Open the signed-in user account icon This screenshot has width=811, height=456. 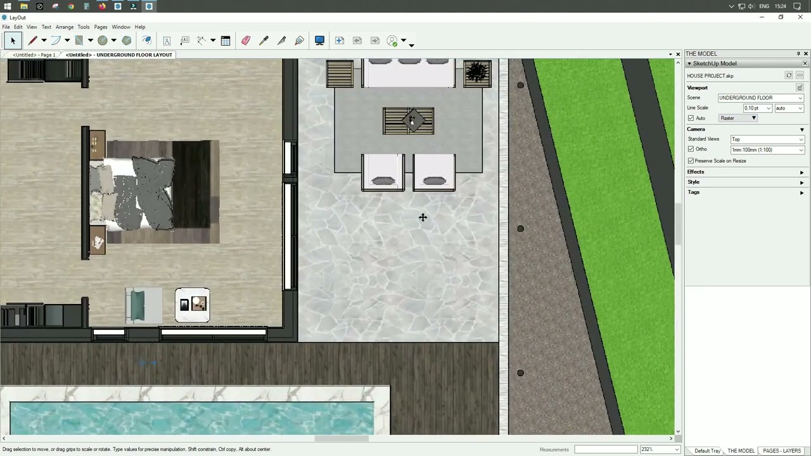tap(392, 41)
